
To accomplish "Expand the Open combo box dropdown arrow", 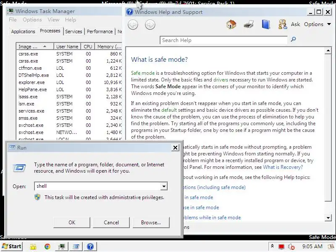I will 164,186.
